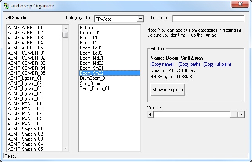This screenshot has height=162, width=252.
Task: Select Baboom in the filtered list
Action: click(87, 28)
